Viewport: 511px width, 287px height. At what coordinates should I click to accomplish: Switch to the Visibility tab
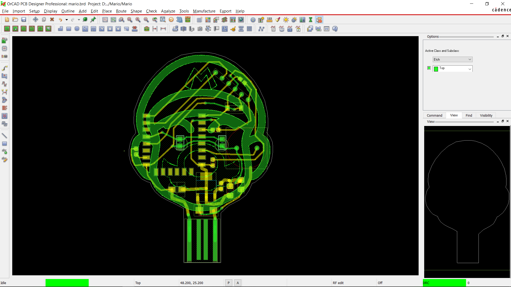coord(486,115)
